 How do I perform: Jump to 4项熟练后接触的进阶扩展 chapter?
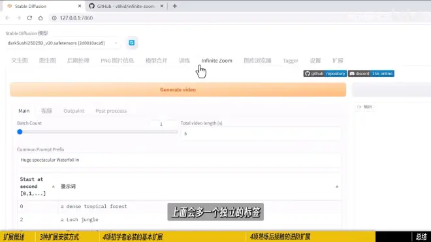280,237
